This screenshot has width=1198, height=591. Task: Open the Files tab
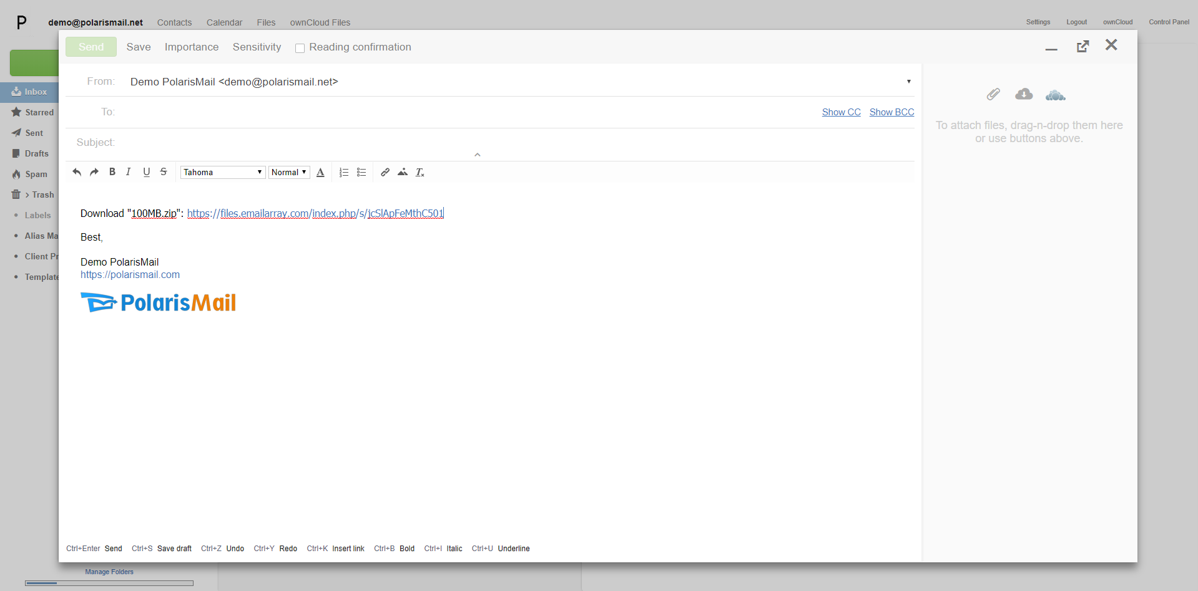tap(266, 22)
